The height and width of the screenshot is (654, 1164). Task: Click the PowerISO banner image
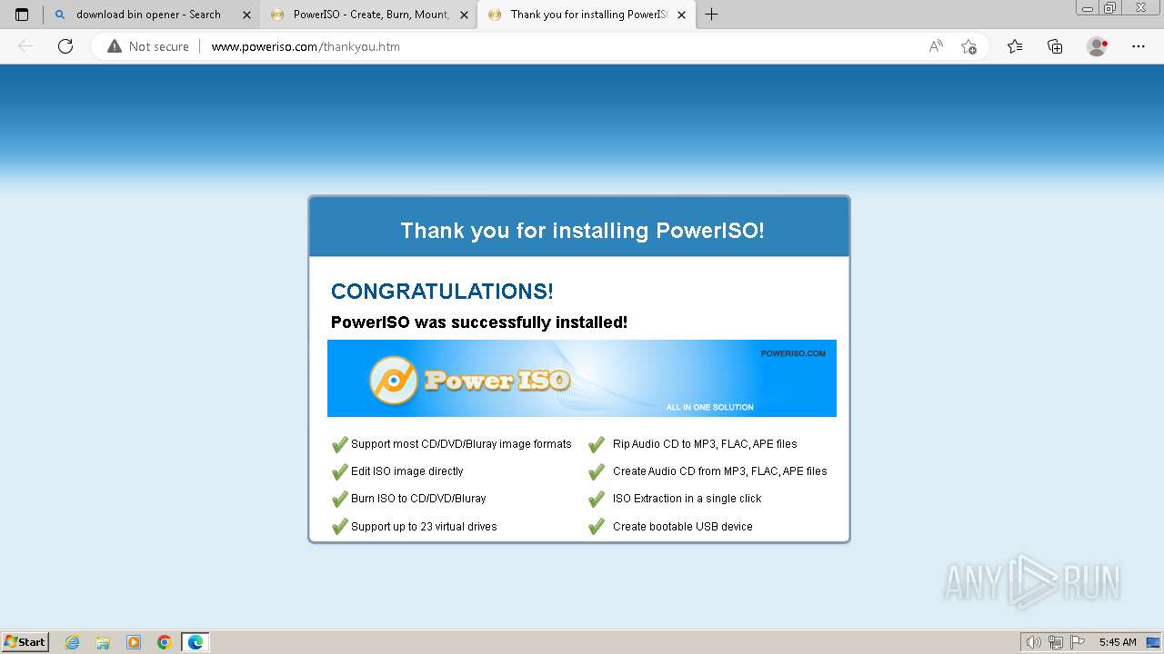[582, 378]
